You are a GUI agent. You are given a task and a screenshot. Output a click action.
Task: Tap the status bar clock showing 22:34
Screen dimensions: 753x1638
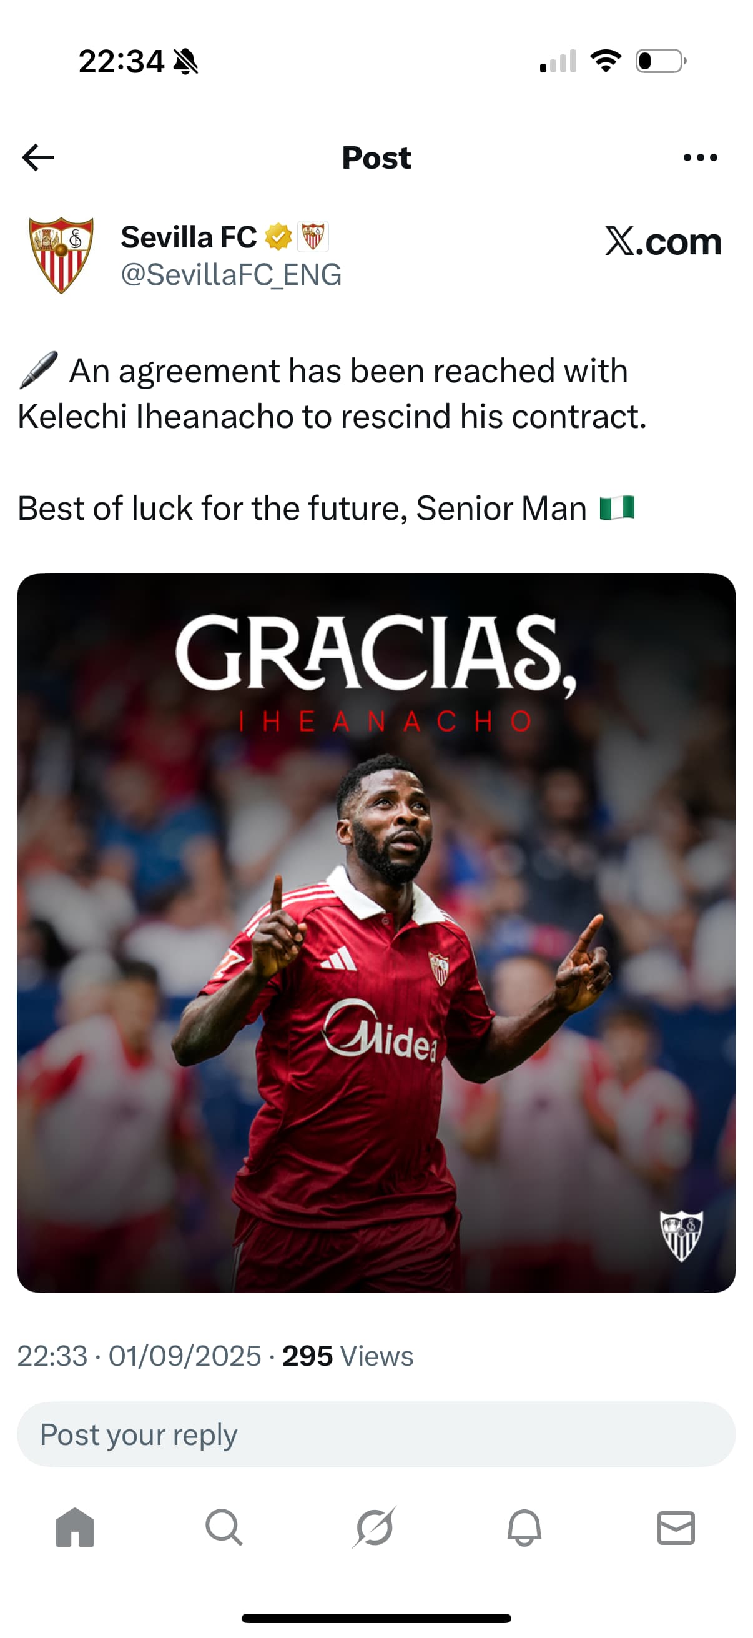coord(121,62)
